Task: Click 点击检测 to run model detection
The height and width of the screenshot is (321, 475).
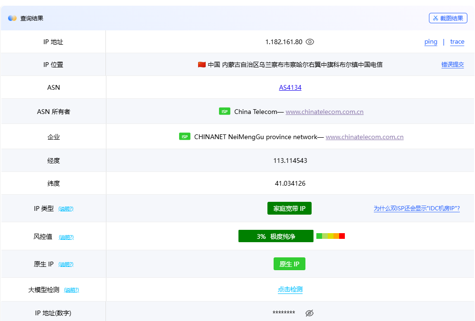Action: 290,290
